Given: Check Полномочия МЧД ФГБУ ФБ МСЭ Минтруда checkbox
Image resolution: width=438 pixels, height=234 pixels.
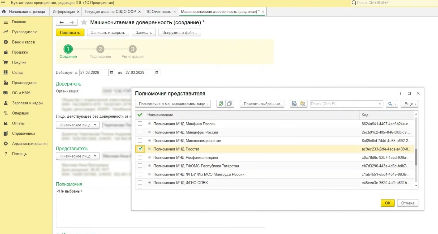Looking at the screenshot, I should pos(140,174).
